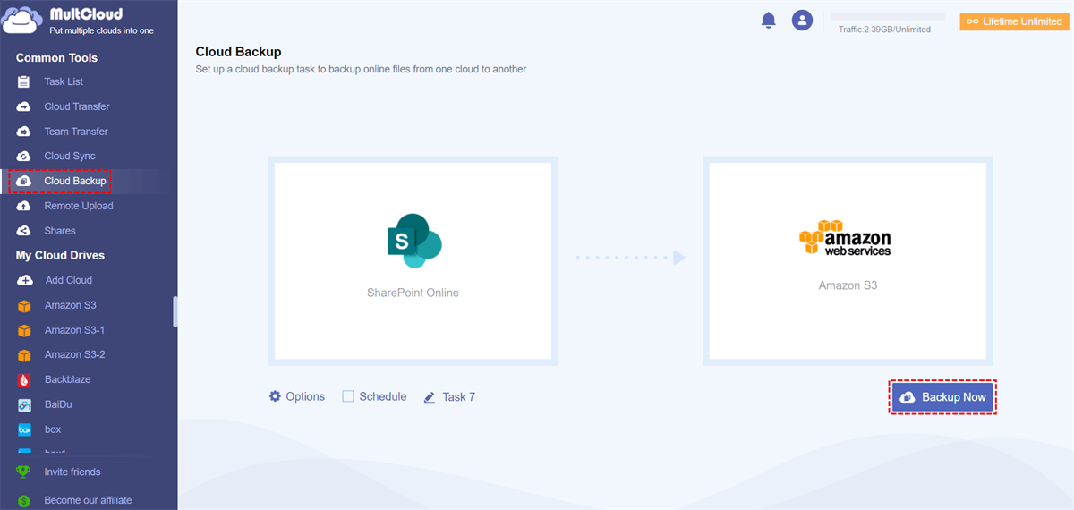Click the SharePoint Online logo
The image size is (1074, 510).
pos(414,241)
